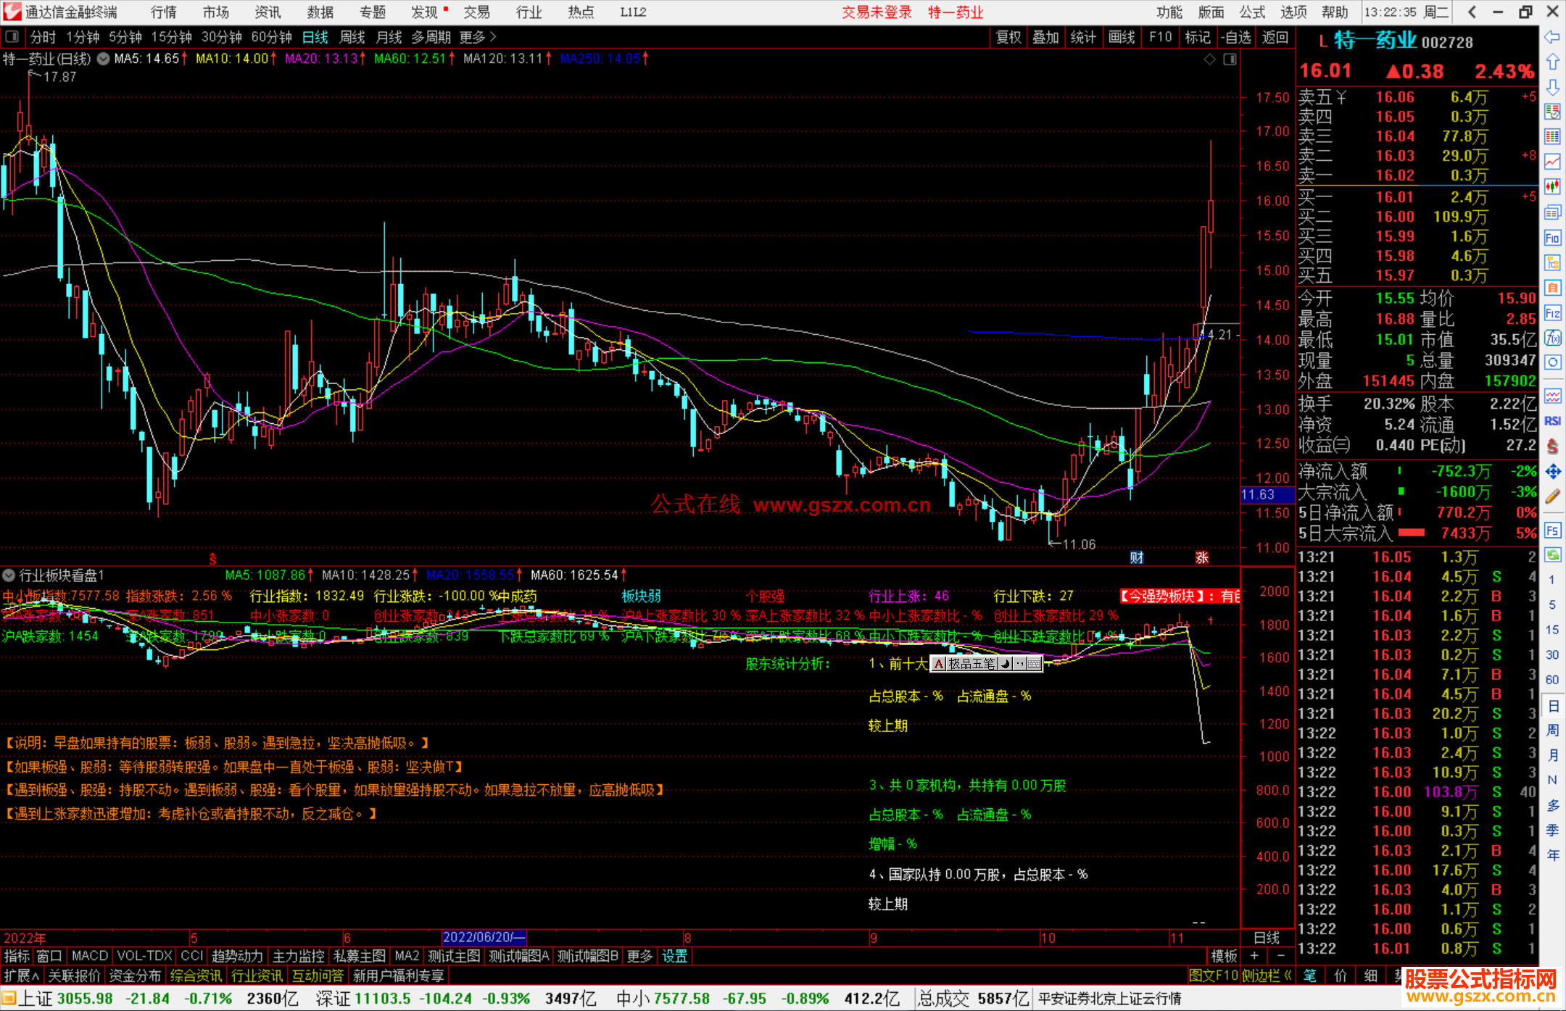1566x1011 pixels.
Task: Select the pencil drawing tool icon
Action: tap(1552, 497)
